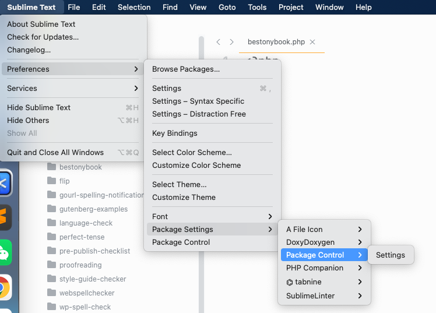Click the folder icon next to proofreading
The height and width of the screenshot is (313, 436).
[51, 265]
